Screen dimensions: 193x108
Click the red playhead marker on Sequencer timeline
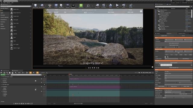(69, 74)
